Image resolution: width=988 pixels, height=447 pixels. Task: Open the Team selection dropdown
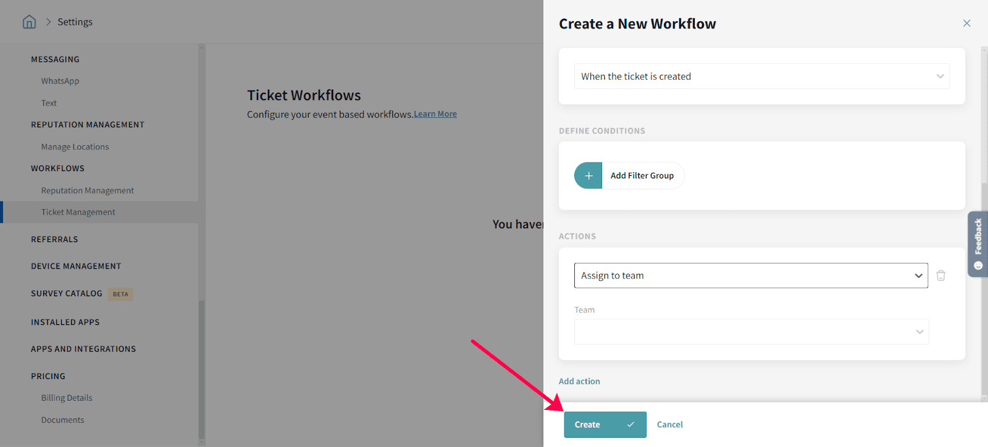pyautogui.click(x=751, y=332)
